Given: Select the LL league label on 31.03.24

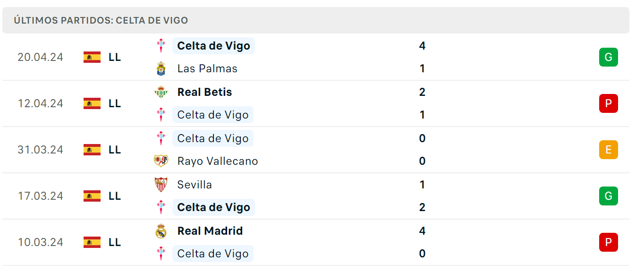Looking at the screenshot, I should [x=115, y=150].
